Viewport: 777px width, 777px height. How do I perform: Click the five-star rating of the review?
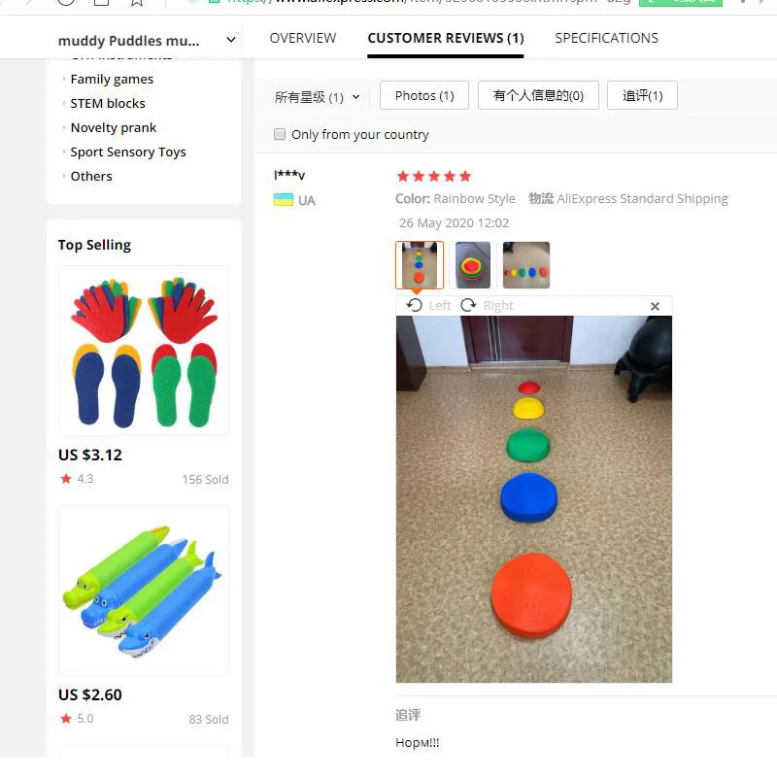click(x=434, y=176)
